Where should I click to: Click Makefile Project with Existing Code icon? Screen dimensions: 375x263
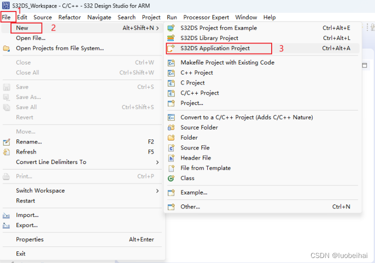(x=171, y=63)
